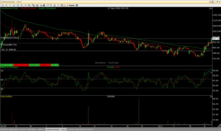Viewport: 221px width, 131px height.
Task: Select the CARBORUNIV[NSE - 595] D tab
Action: (56, 129)
